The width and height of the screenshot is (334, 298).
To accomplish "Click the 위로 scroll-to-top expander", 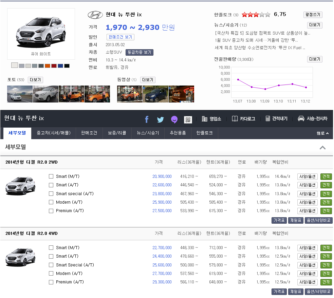I will click(x=322, y=133).
